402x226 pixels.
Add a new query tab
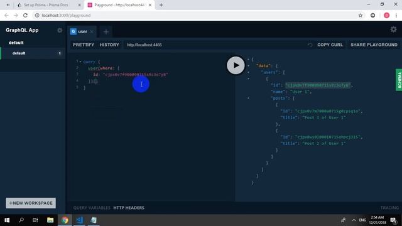click(x=106, y=32)
